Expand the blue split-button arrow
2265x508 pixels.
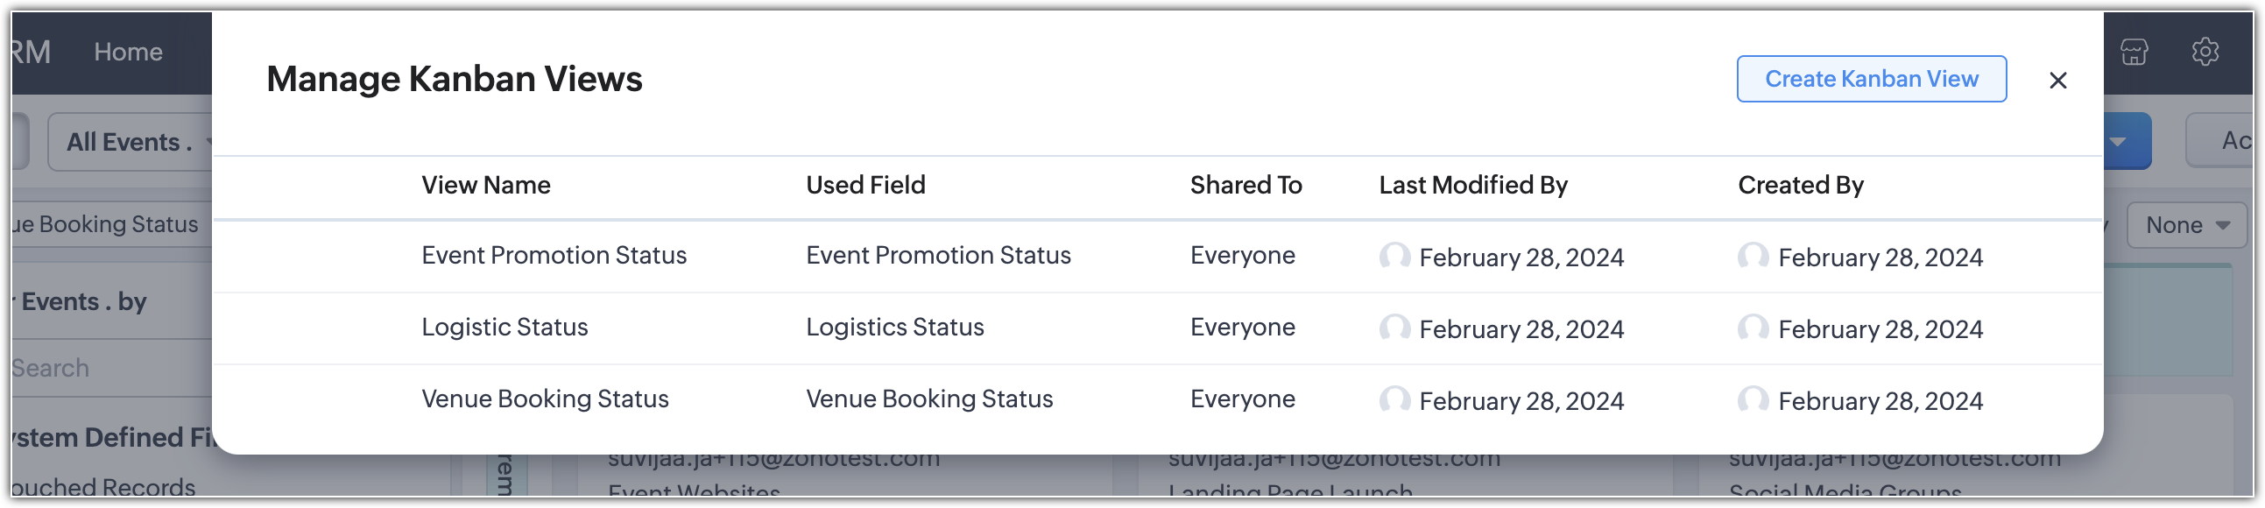2126,142
